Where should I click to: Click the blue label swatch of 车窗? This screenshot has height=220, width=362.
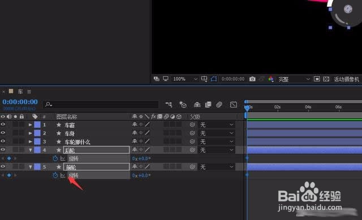point(37,124)
